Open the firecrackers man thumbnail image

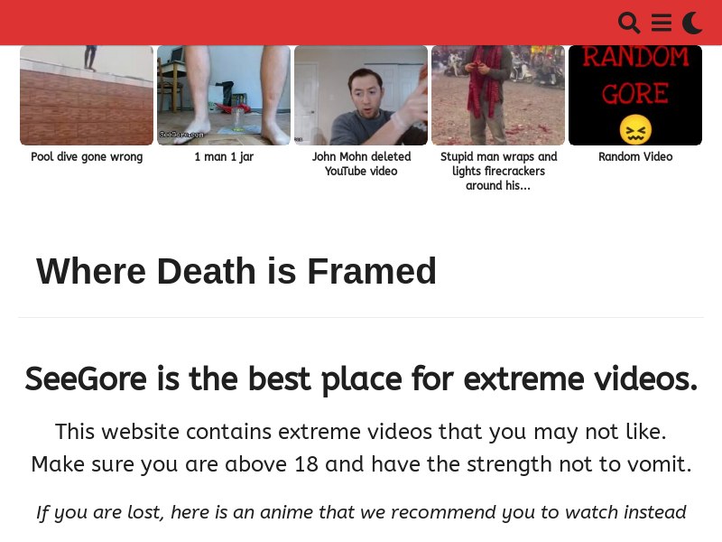pyautogui.click(x=498, y=96)
